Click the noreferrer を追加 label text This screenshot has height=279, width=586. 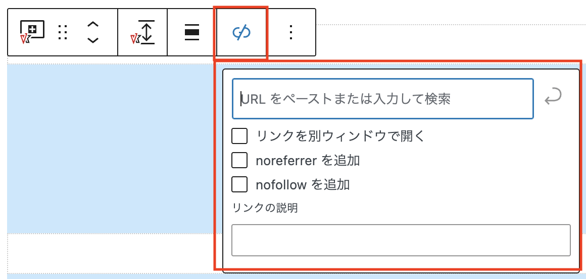(308, 160)
